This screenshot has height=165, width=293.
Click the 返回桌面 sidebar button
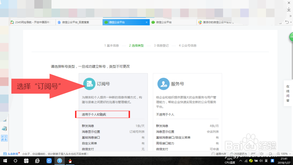pos(4,138)
